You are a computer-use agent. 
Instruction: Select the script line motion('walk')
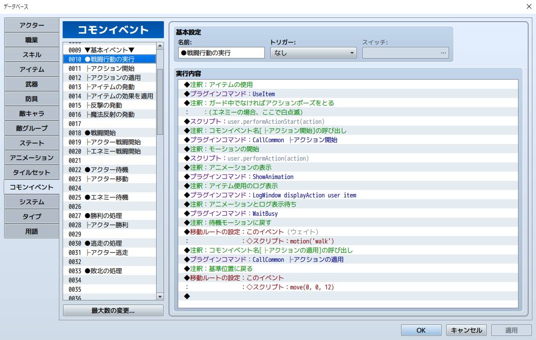point(348,241)
